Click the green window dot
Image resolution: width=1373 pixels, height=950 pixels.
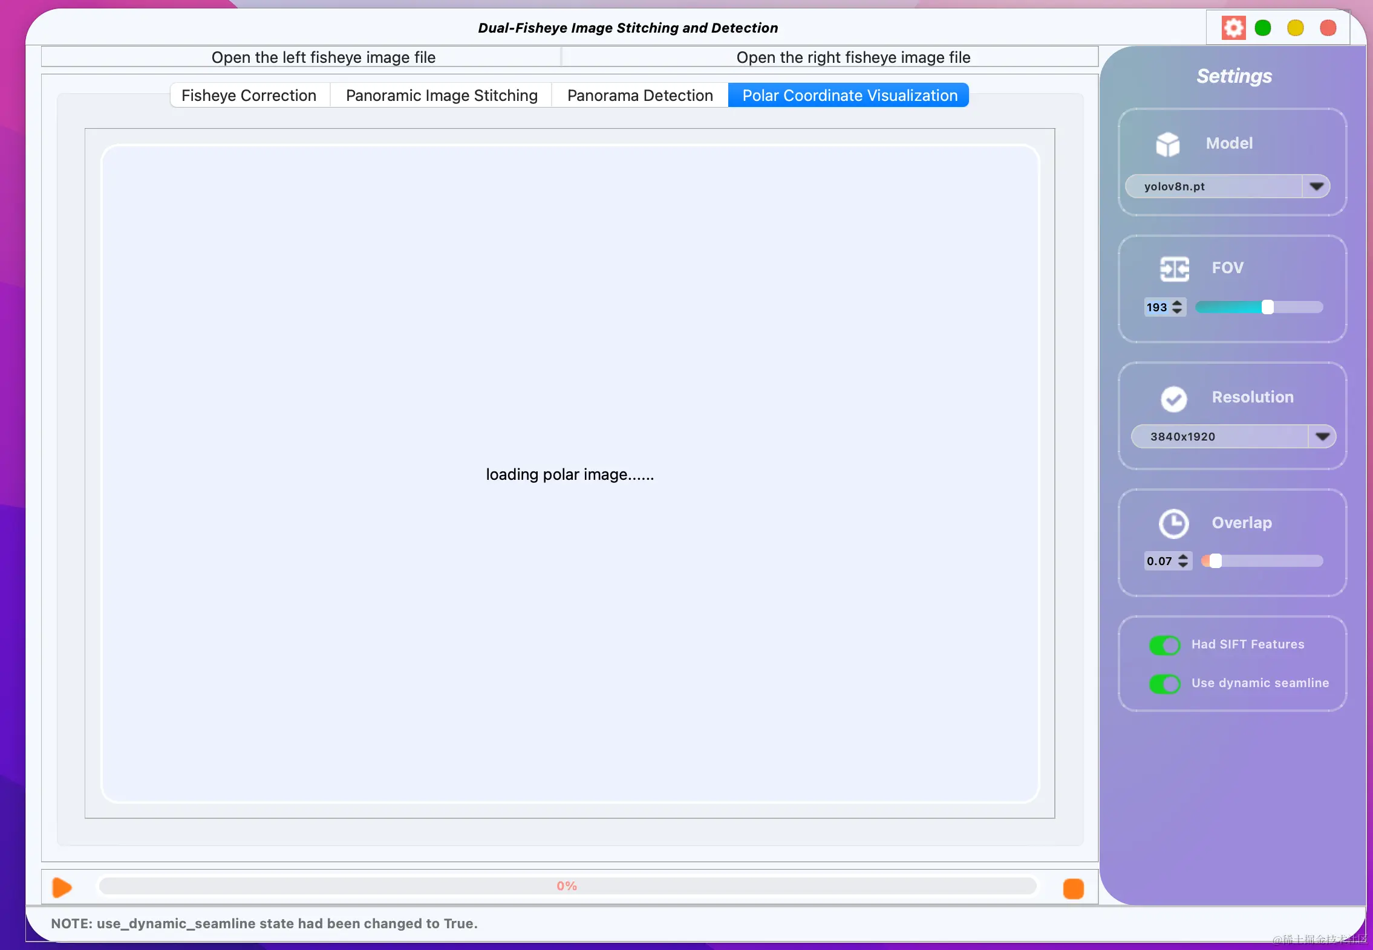click(x=1263, y=28)
